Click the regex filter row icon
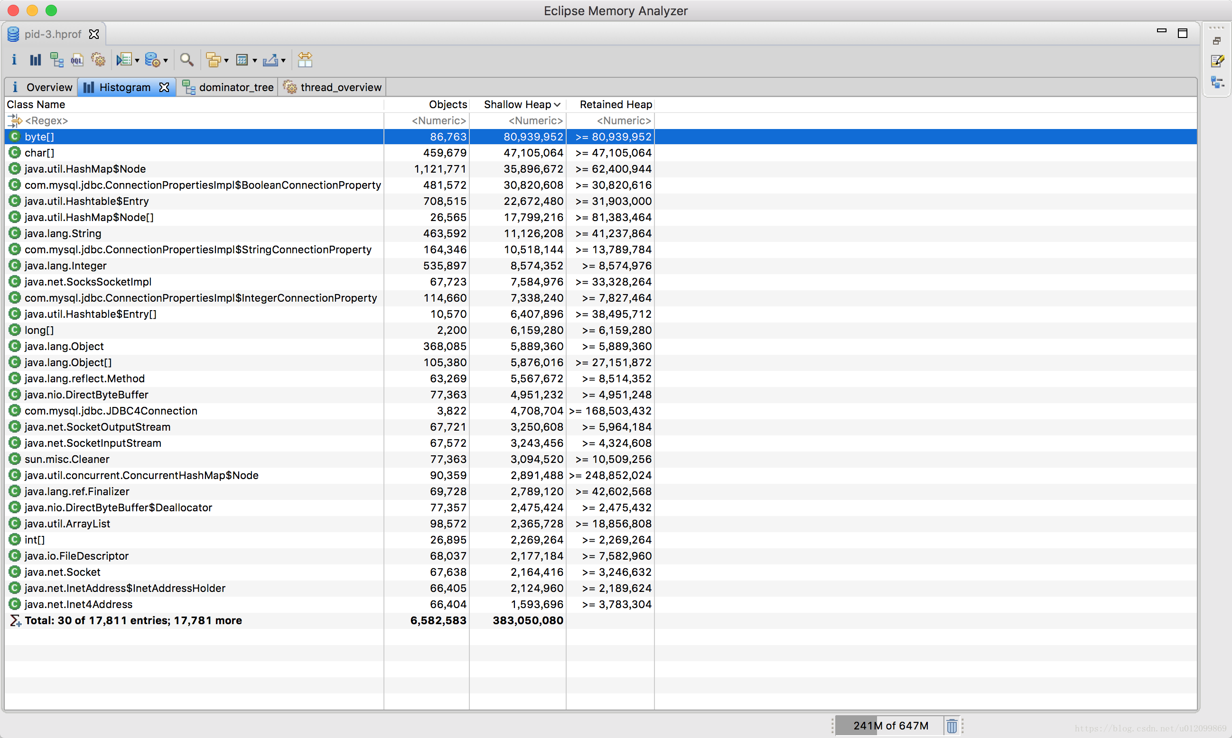 pos(15,120)
